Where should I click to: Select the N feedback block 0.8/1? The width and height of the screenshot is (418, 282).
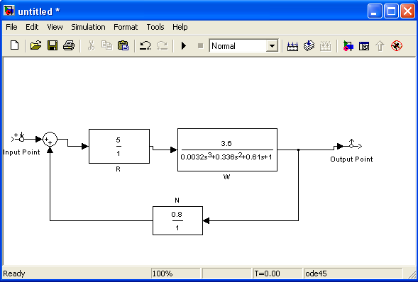tap(177, 220)
